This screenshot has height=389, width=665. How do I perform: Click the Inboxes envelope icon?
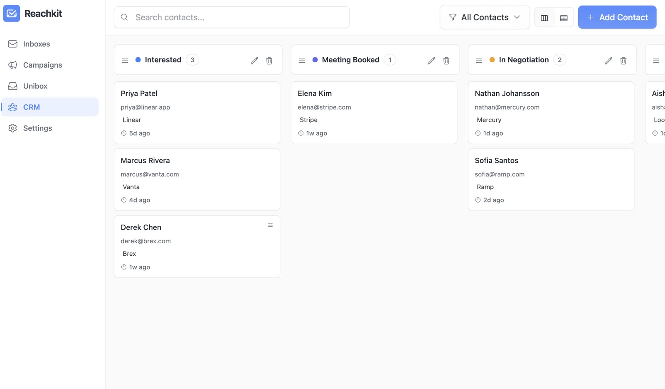tap(13, 44)
